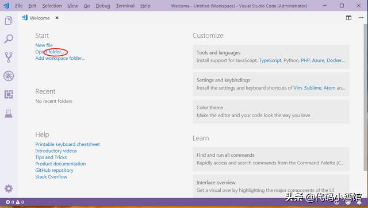Image resolution: width=368 pixels, height=208 pixels.
Task: Open the Debug menu
Action: 103,6
